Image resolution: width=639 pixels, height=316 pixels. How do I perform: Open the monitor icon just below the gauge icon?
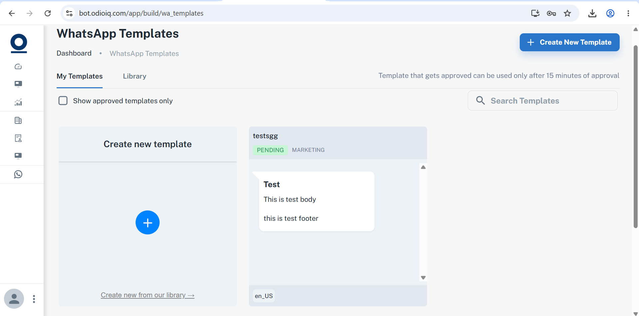click(18, 84)
